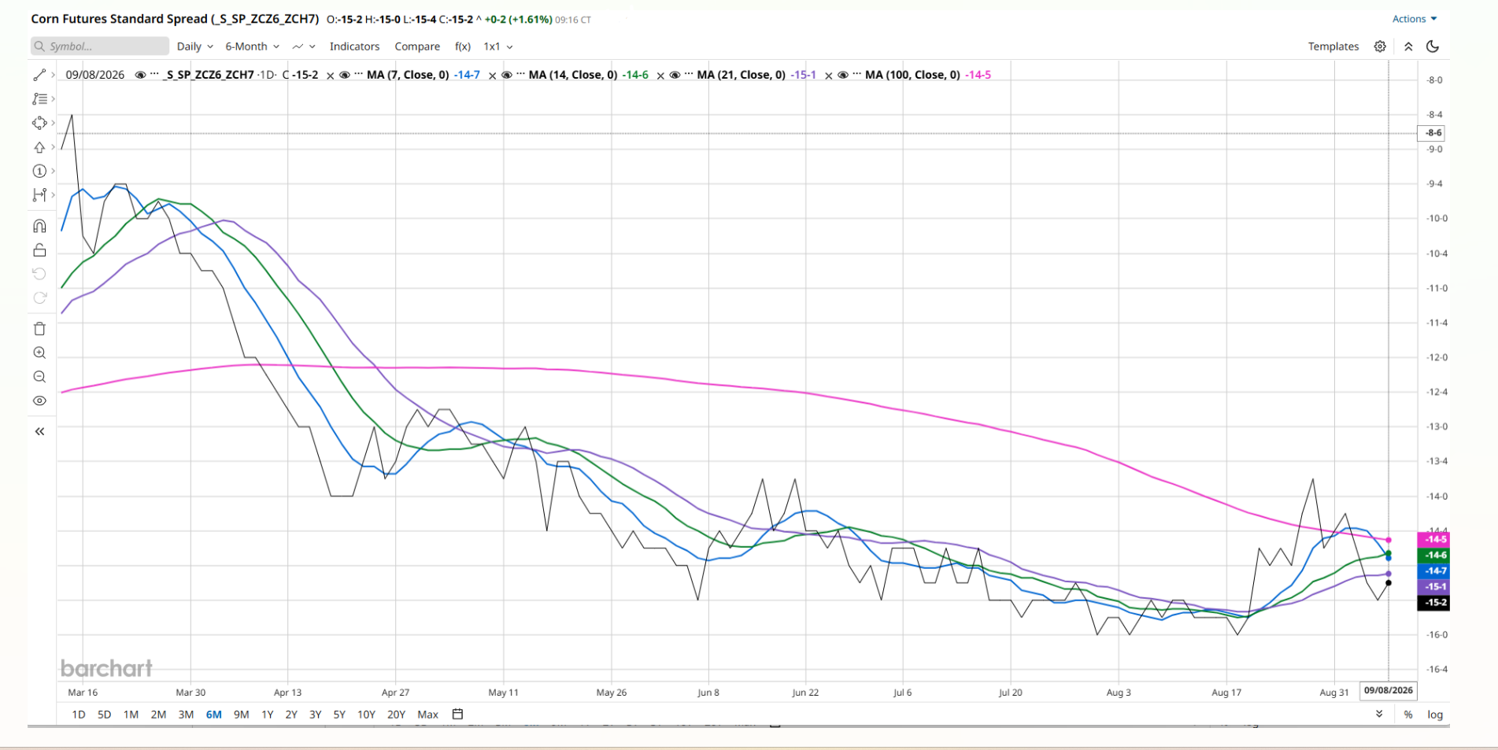The height and width of the screenshot is (750, 1498).
Task: Open the Daily frequency dropdown
Action: coord(194,46)
